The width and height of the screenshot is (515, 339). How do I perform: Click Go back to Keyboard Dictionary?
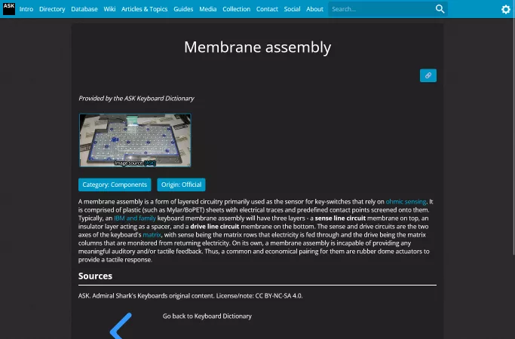(207, 316)
